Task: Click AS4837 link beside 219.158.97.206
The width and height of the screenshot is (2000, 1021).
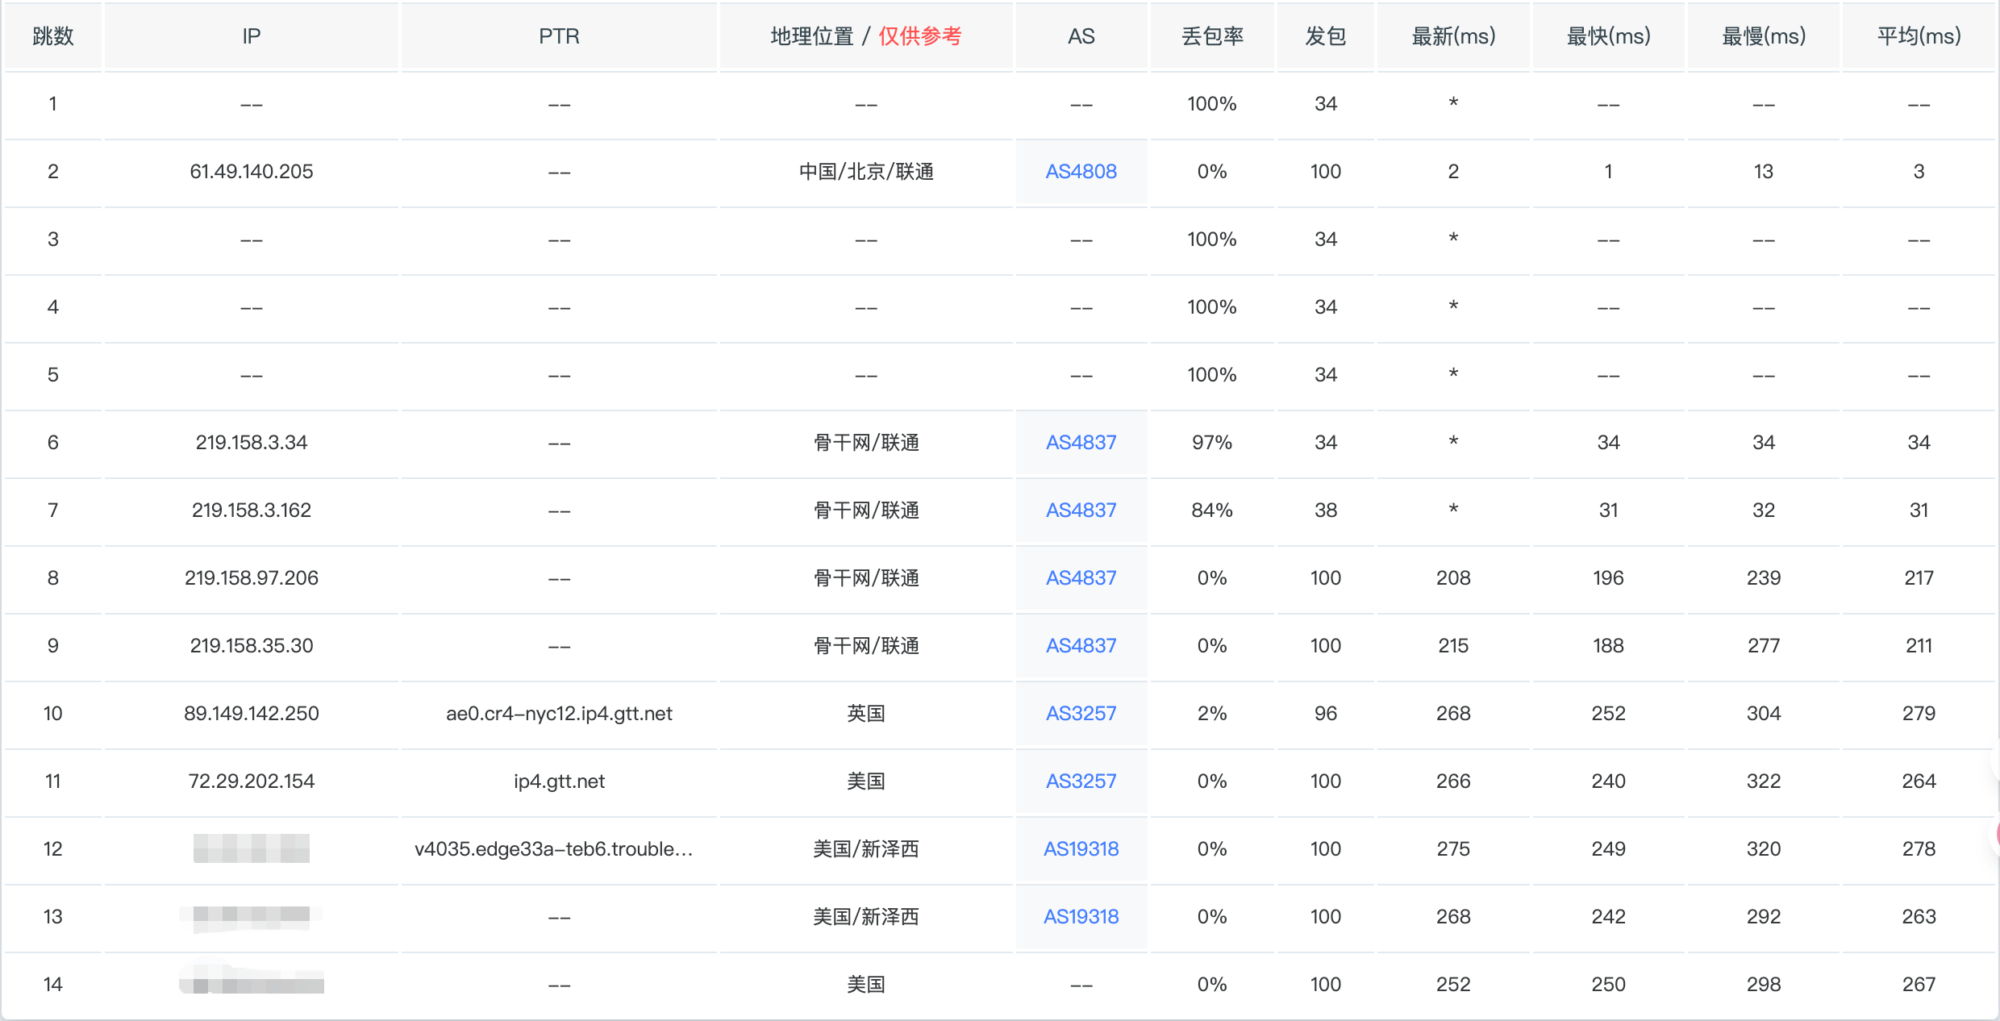Action: coord(1081,578)
